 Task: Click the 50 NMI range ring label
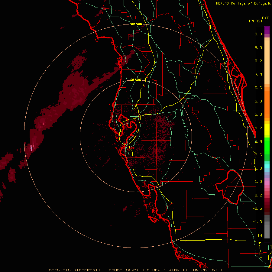coord(136,80)
